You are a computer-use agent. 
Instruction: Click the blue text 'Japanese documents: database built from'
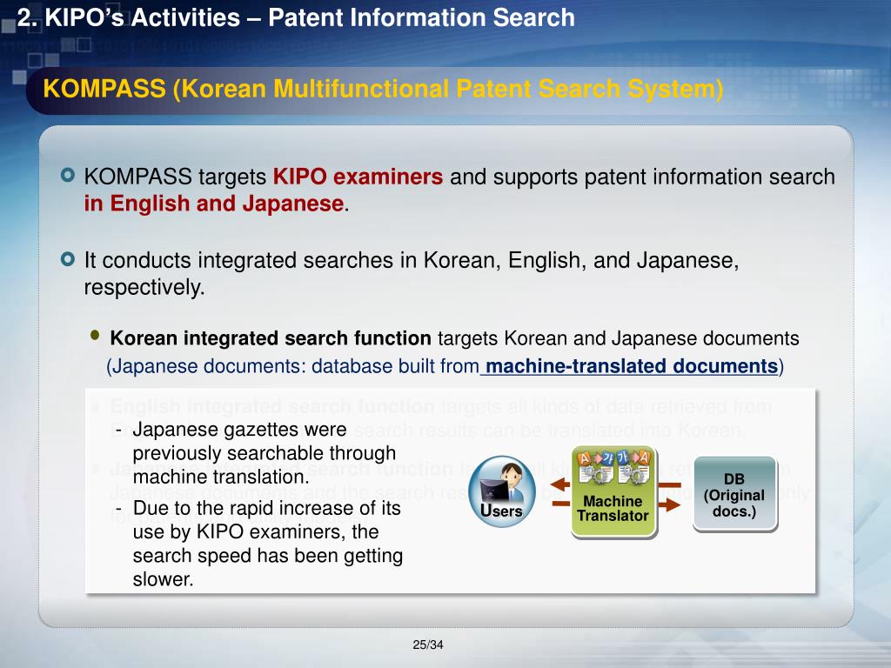pyautogui.click(x=296, y=366)
